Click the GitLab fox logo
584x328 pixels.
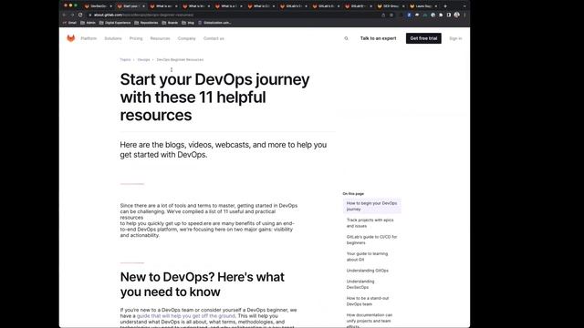point(71,38)
